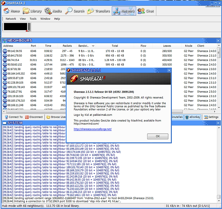The height and width of the screenshot is (209, 222).
Task: Select G2 icon for neighbour 90.58.60.132
Action: 5,65
